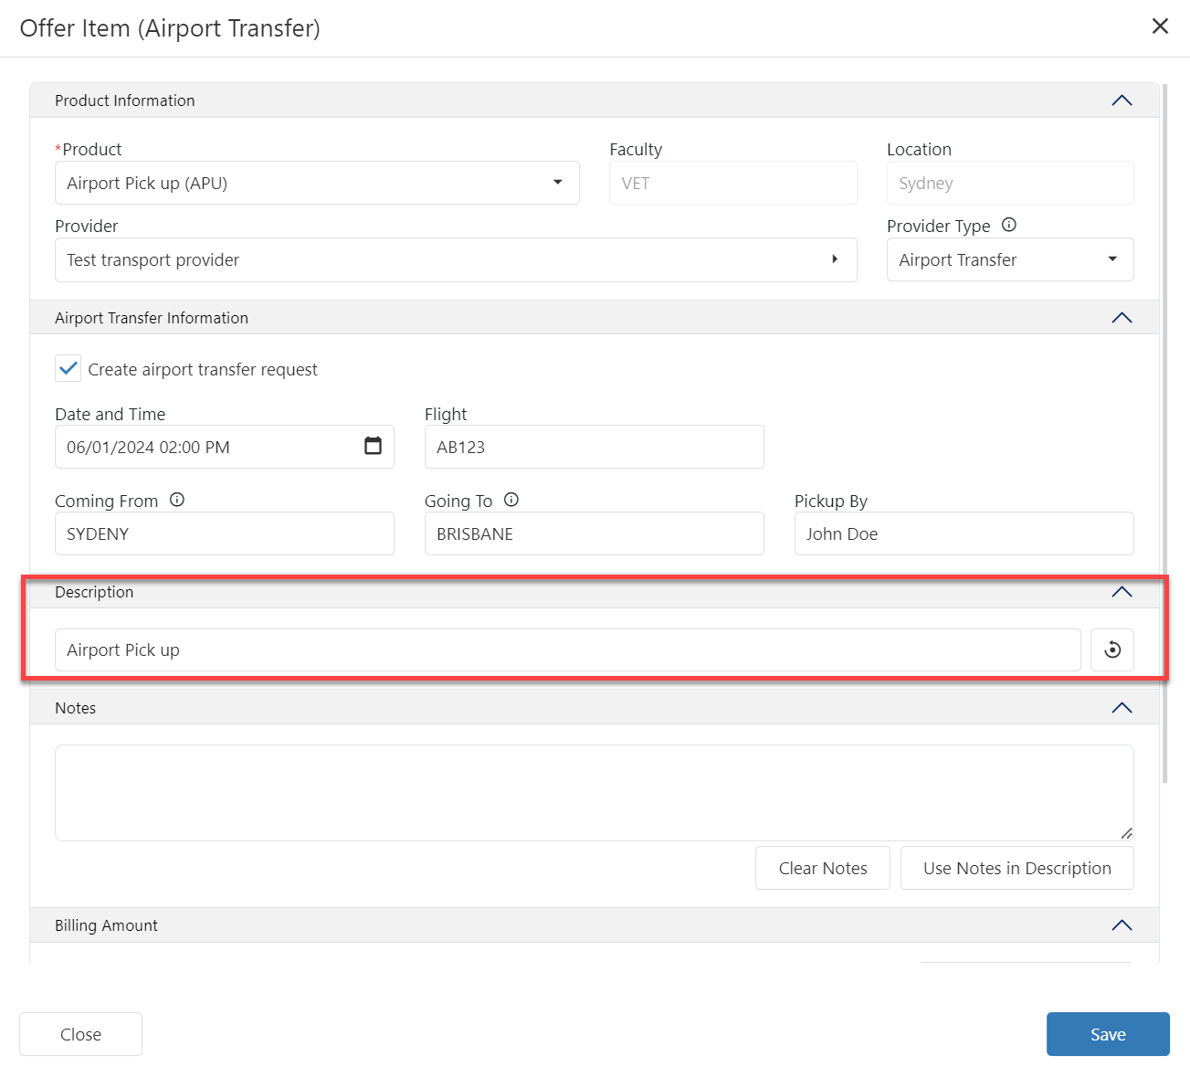Click the Going To info icon

511,500
